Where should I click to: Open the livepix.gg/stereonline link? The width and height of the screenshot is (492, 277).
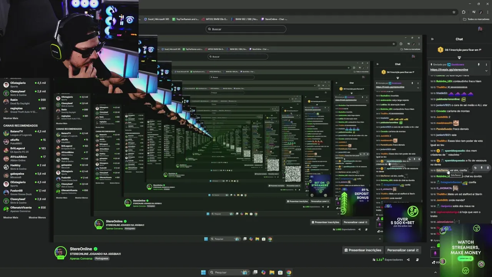coord(449,70)
